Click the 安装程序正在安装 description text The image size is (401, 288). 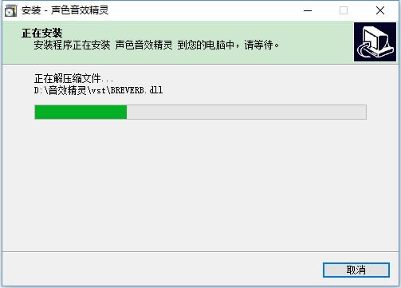pos(72,45)
